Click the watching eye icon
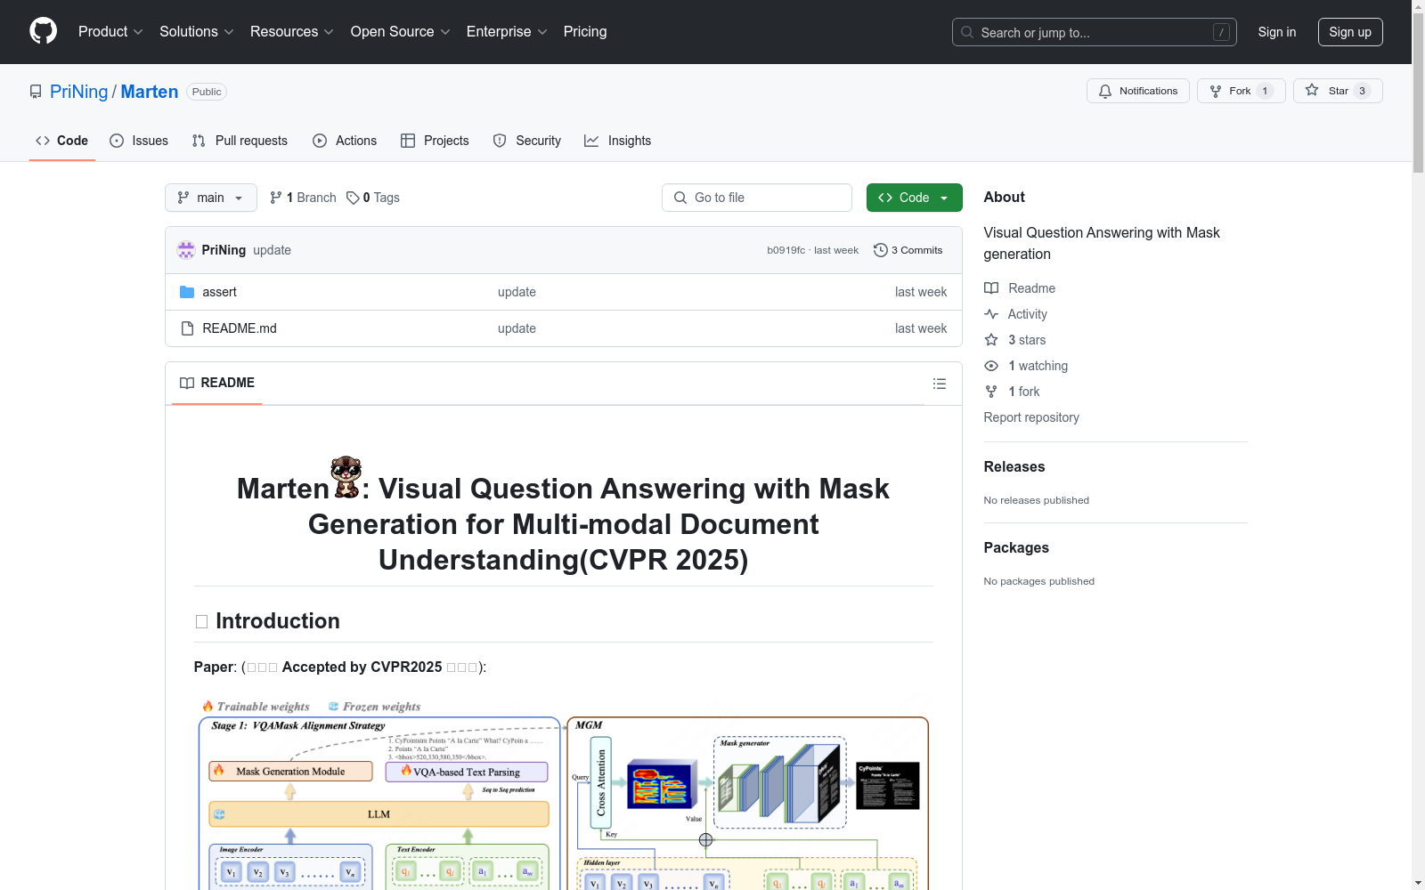This screenshot has width=1425, height=890. (991, 366)
